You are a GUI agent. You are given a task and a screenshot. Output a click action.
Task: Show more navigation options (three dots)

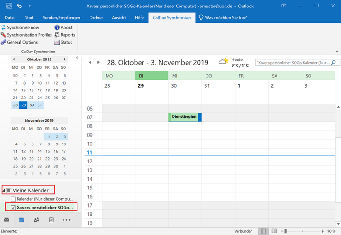(66, 220)
